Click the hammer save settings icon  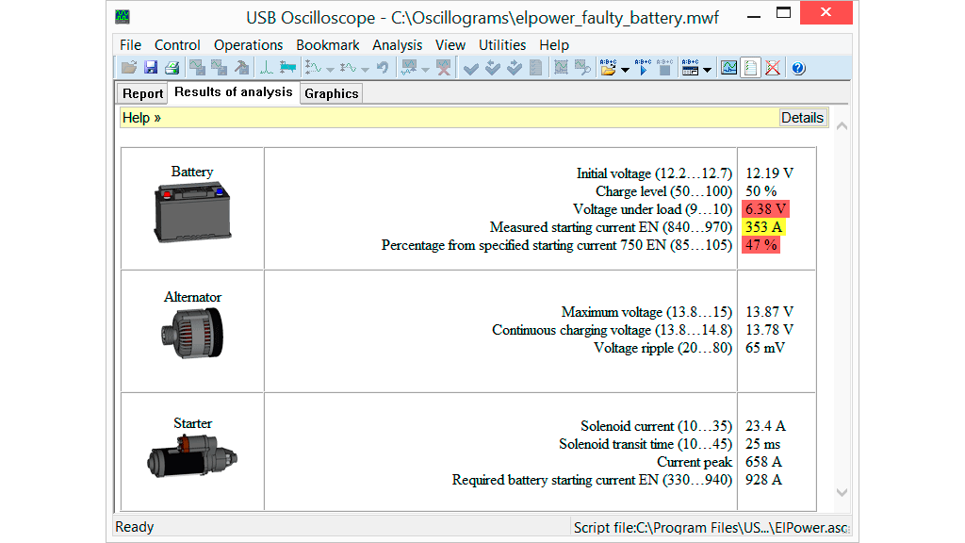tap(242, 68)
